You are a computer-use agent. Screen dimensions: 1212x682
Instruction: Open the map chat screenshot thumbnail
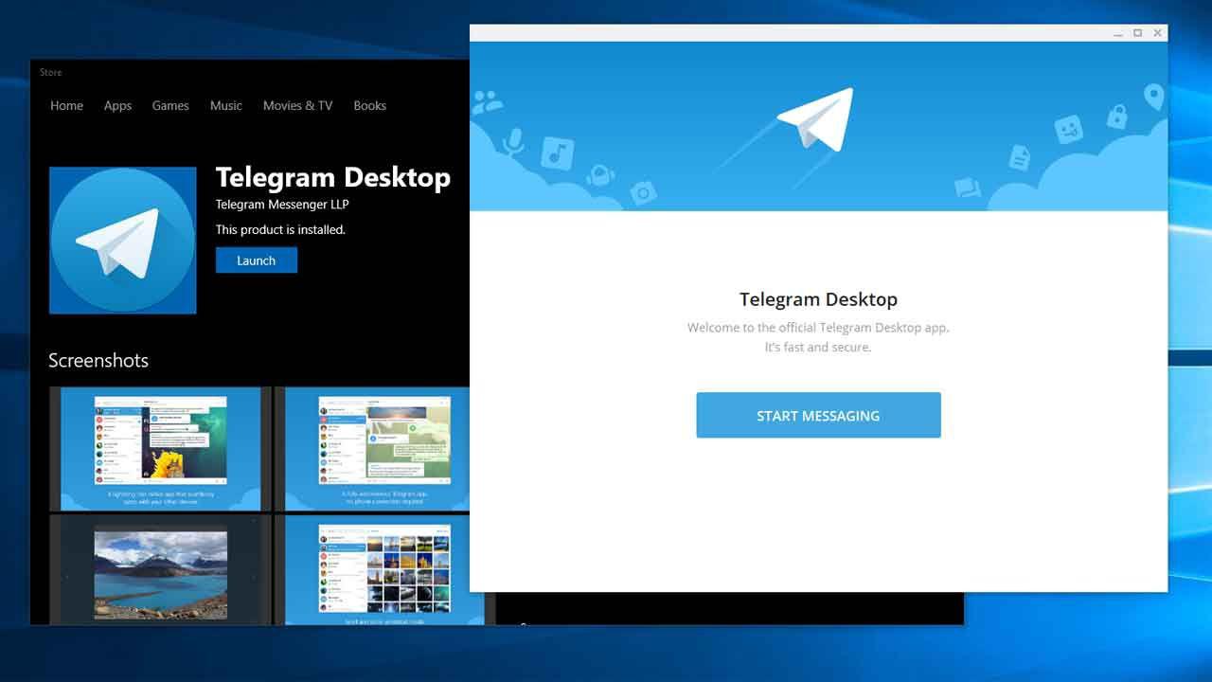point(372,448)
